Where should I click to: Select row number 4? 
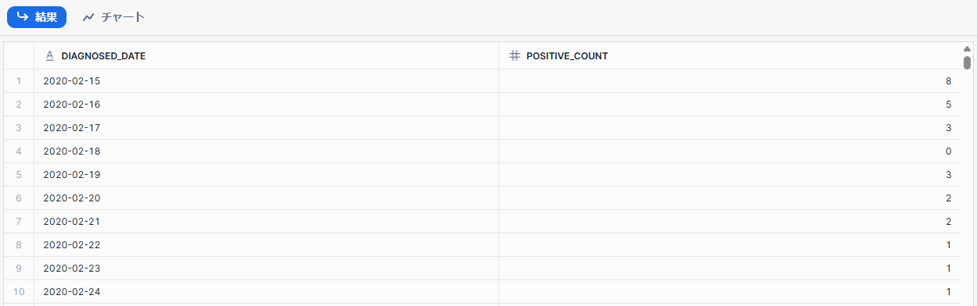click(x=19, y=151)
